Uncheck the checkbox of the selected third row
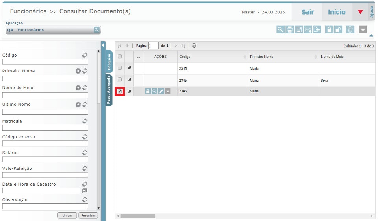The image size is (378, 221). (x=120, y=91)
